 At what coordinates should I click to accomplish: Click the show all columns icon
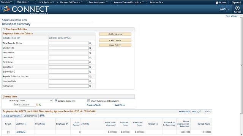(x=42, y=116)
